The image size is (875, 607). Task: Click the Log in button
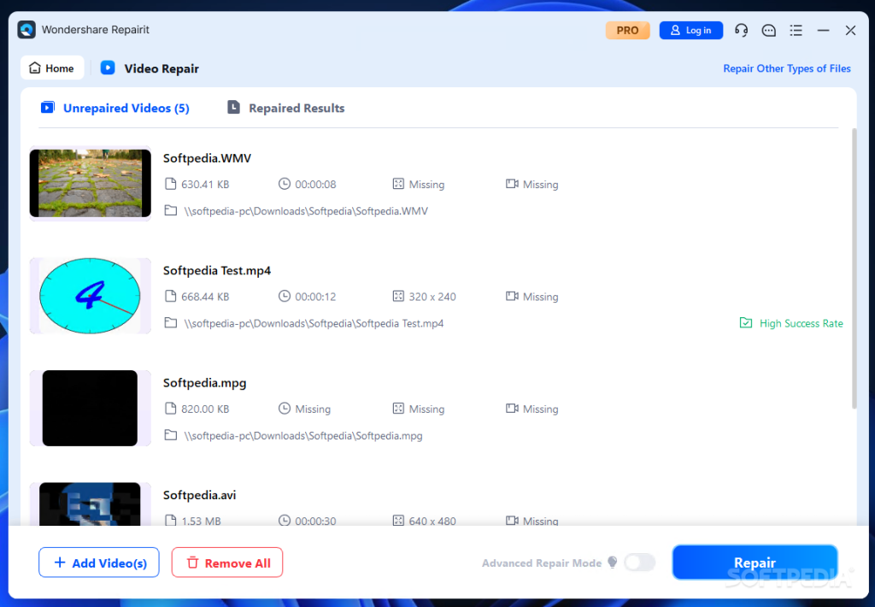[690, 30]
